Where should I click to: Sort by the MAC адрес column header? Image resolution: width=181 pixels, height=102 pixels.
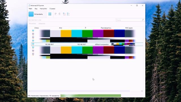(129, 28)
